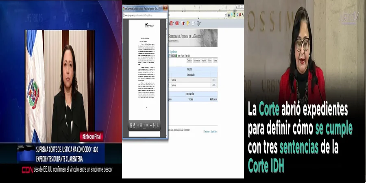Click the Vocalía column header
Image resolution: width=366 pixels, height=183 pixels.
point(191,99)
